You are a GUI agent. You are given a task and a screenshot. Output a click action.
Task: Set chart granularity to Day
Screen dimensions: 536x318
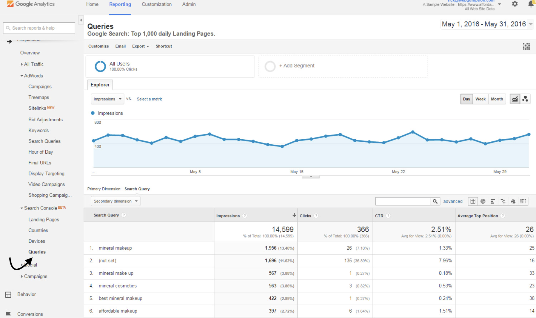466,99
